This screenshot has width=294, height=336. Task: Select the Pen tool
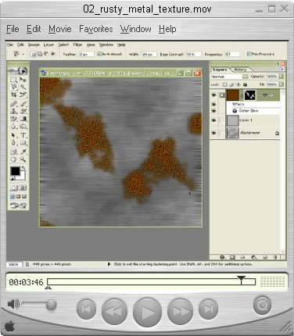point(13,143)
